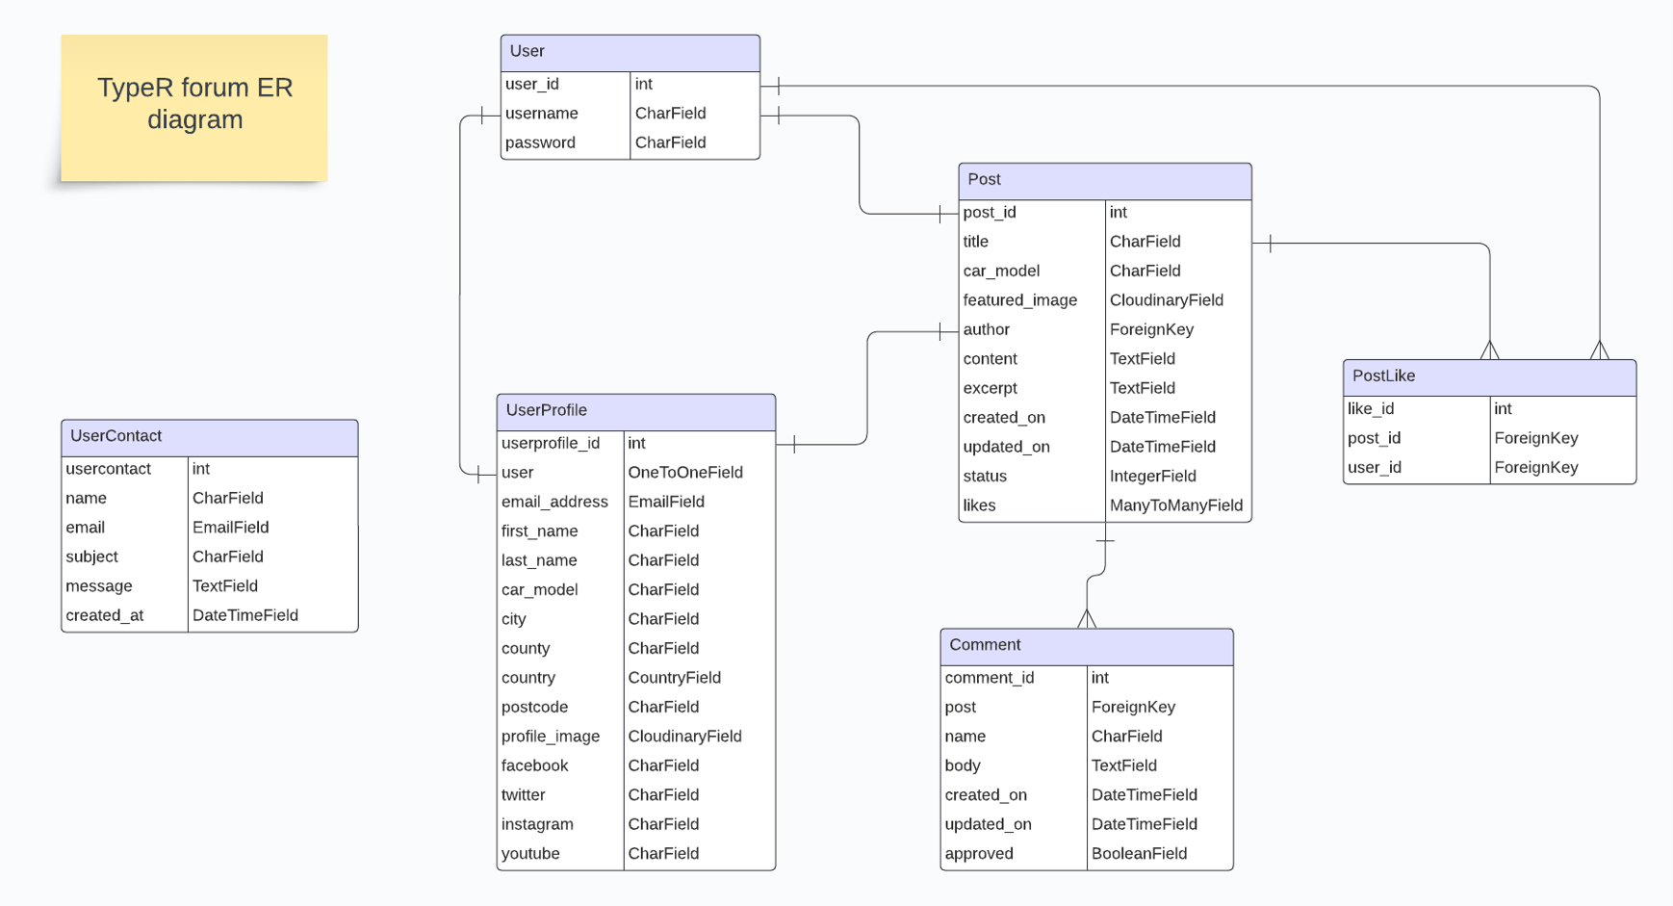The image size is (1673, 906).
Task: Click the Comment entity header
Action: [x=1086, y=645]
